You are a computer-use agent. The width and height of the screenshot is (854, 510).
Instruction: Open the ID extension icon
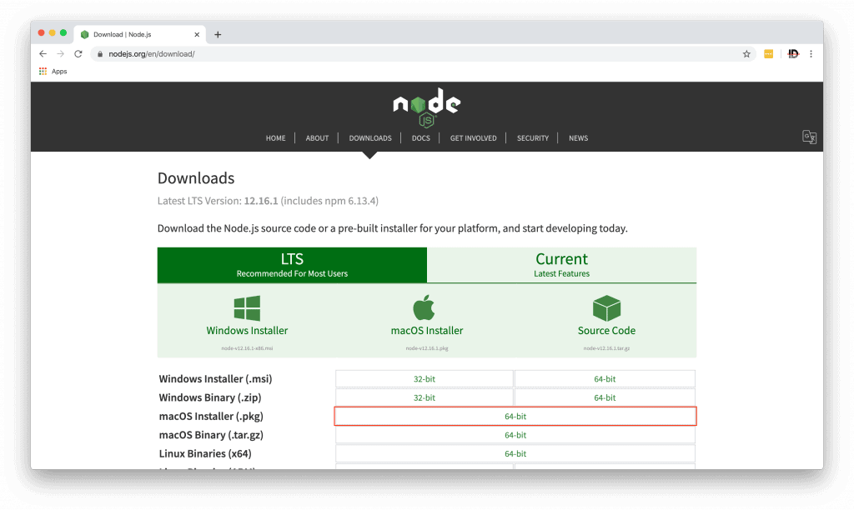[793, 54]
